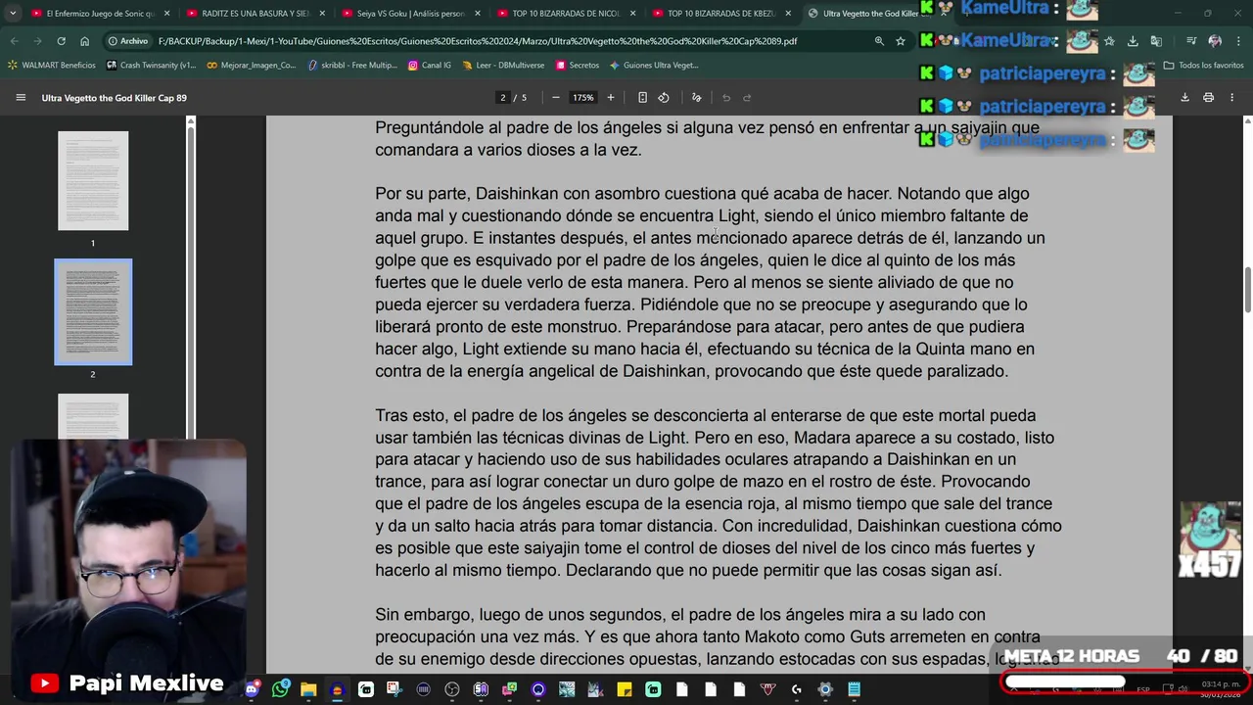The image size is (1253, 705).
Task: Click the zoom in plus button
Action: click(x=611, y=98)
